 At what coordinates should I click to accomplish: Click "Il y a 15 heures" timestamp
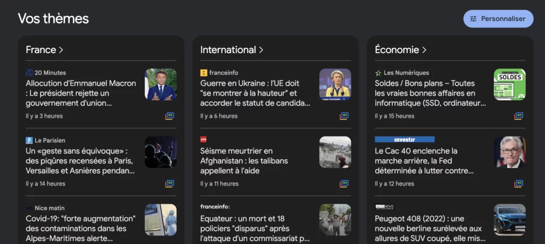click(394, 116)
